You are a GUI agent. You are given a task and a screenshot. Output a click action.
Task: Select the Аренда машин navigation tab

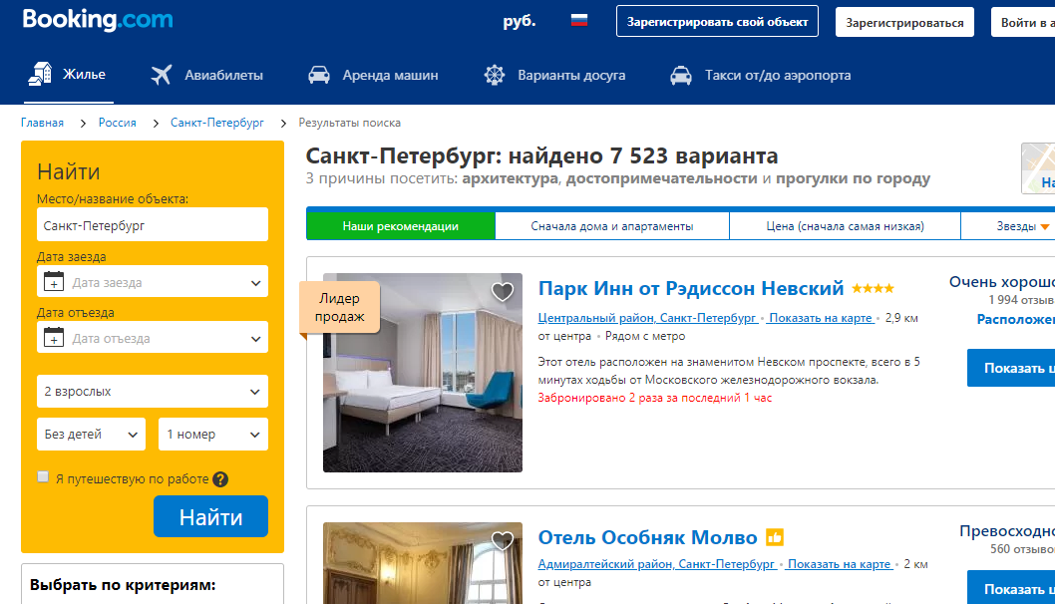[373, 75]
